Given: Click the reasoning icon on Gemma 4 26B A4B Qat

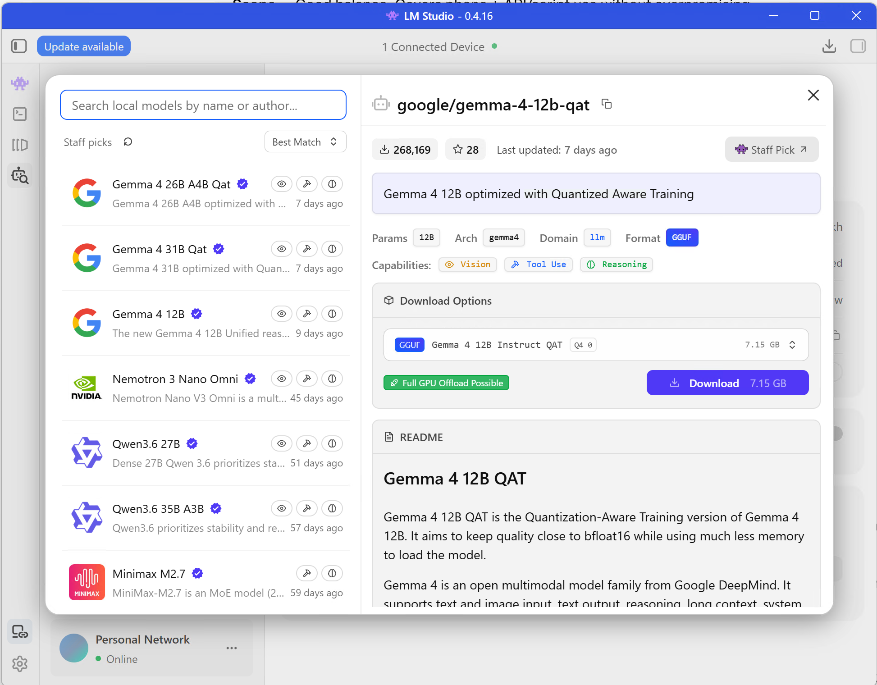Looking at the screenshot, I should coord(332,184).
